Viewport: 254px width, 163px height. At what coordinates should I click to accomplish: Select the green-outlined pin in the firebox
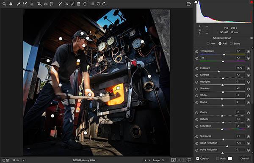pos(118,88)
